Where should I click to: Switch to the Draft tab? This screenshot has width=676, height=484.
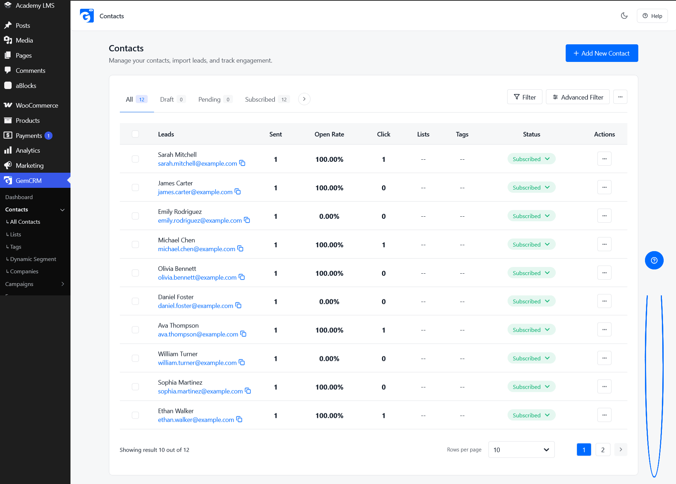tap(173, 99)
